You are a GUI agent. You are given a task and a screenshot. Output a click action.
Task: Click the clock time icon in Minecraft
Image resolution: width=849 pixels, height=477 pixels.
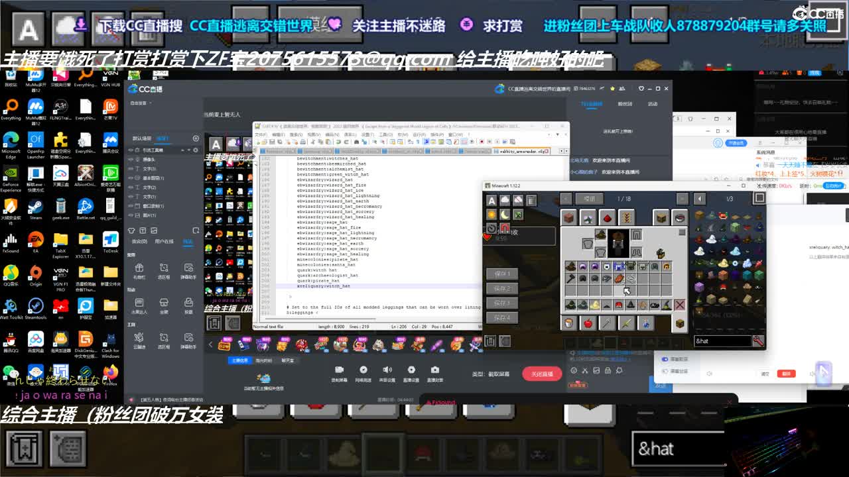[x=491, y=228]
